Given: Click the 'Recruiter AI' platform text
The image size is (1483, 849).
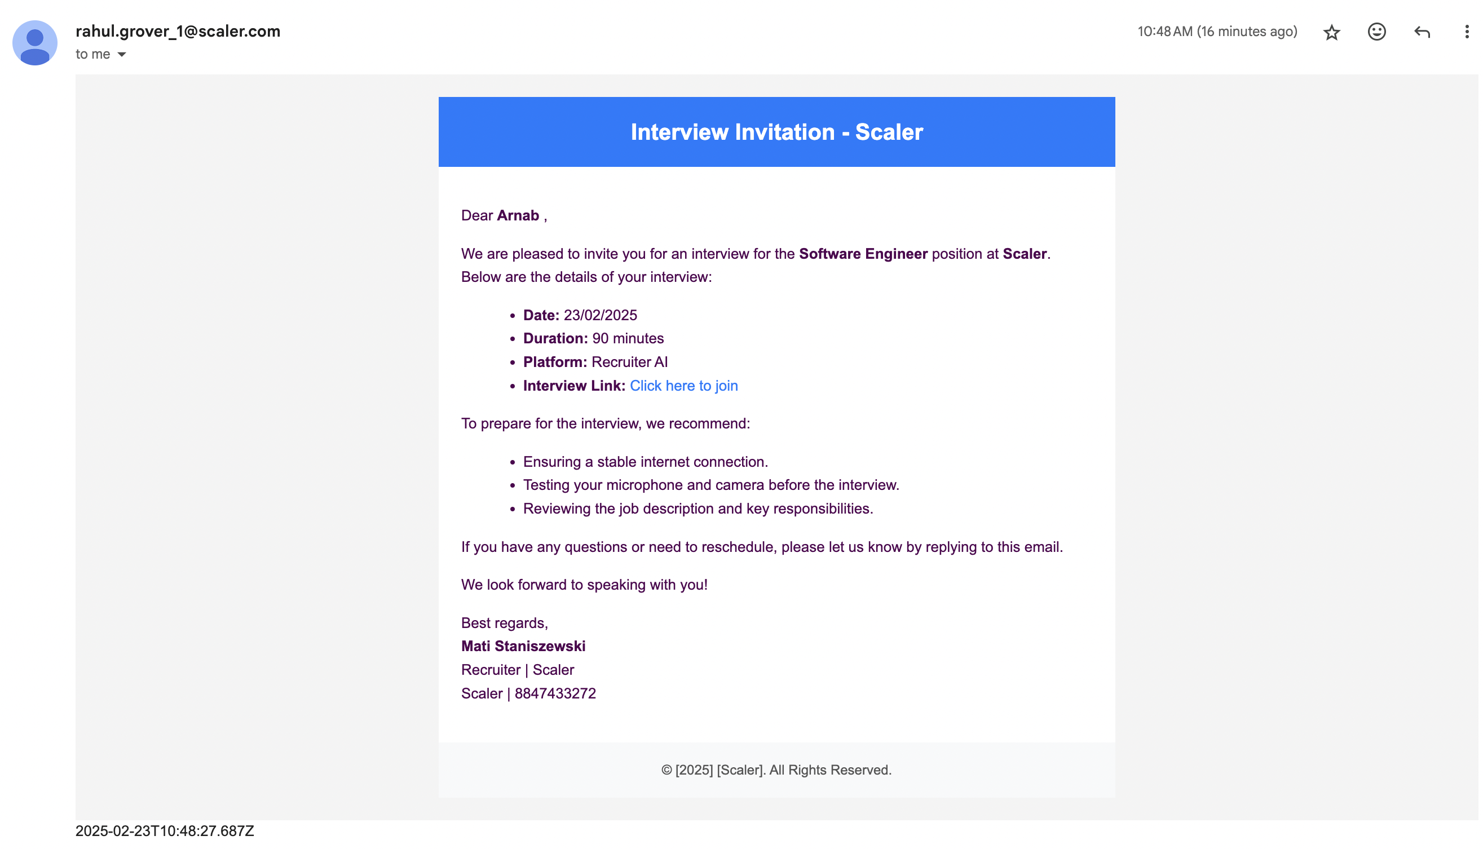Looking at the screenshot, I should coord(629,361).
